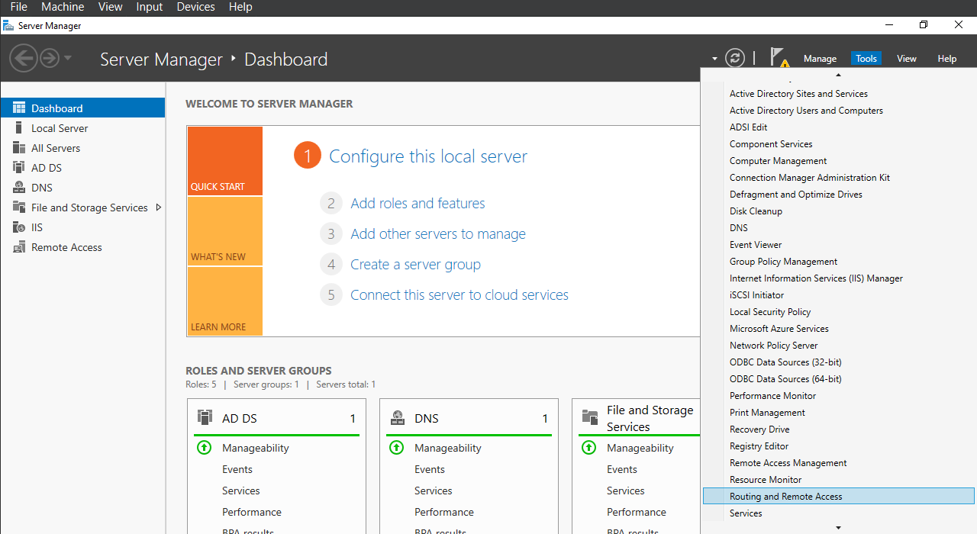Viewport: 977px width, 534px height.
Task: Click the DNS sidebar icon
Action: tap(19, 188)
